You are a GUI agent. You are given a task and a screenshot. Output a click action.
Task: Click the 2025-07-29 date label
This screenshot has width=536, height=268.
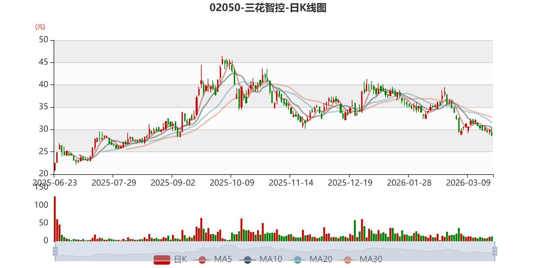[x=114, y=183]
